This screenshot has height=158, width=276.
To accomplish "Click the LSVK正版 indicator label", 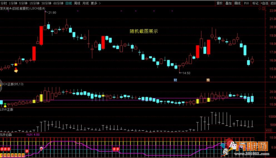I will (x=7, y=110).
